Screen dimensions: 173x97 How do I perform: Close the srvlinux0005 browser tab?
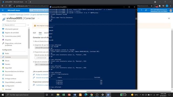[26, 2]
